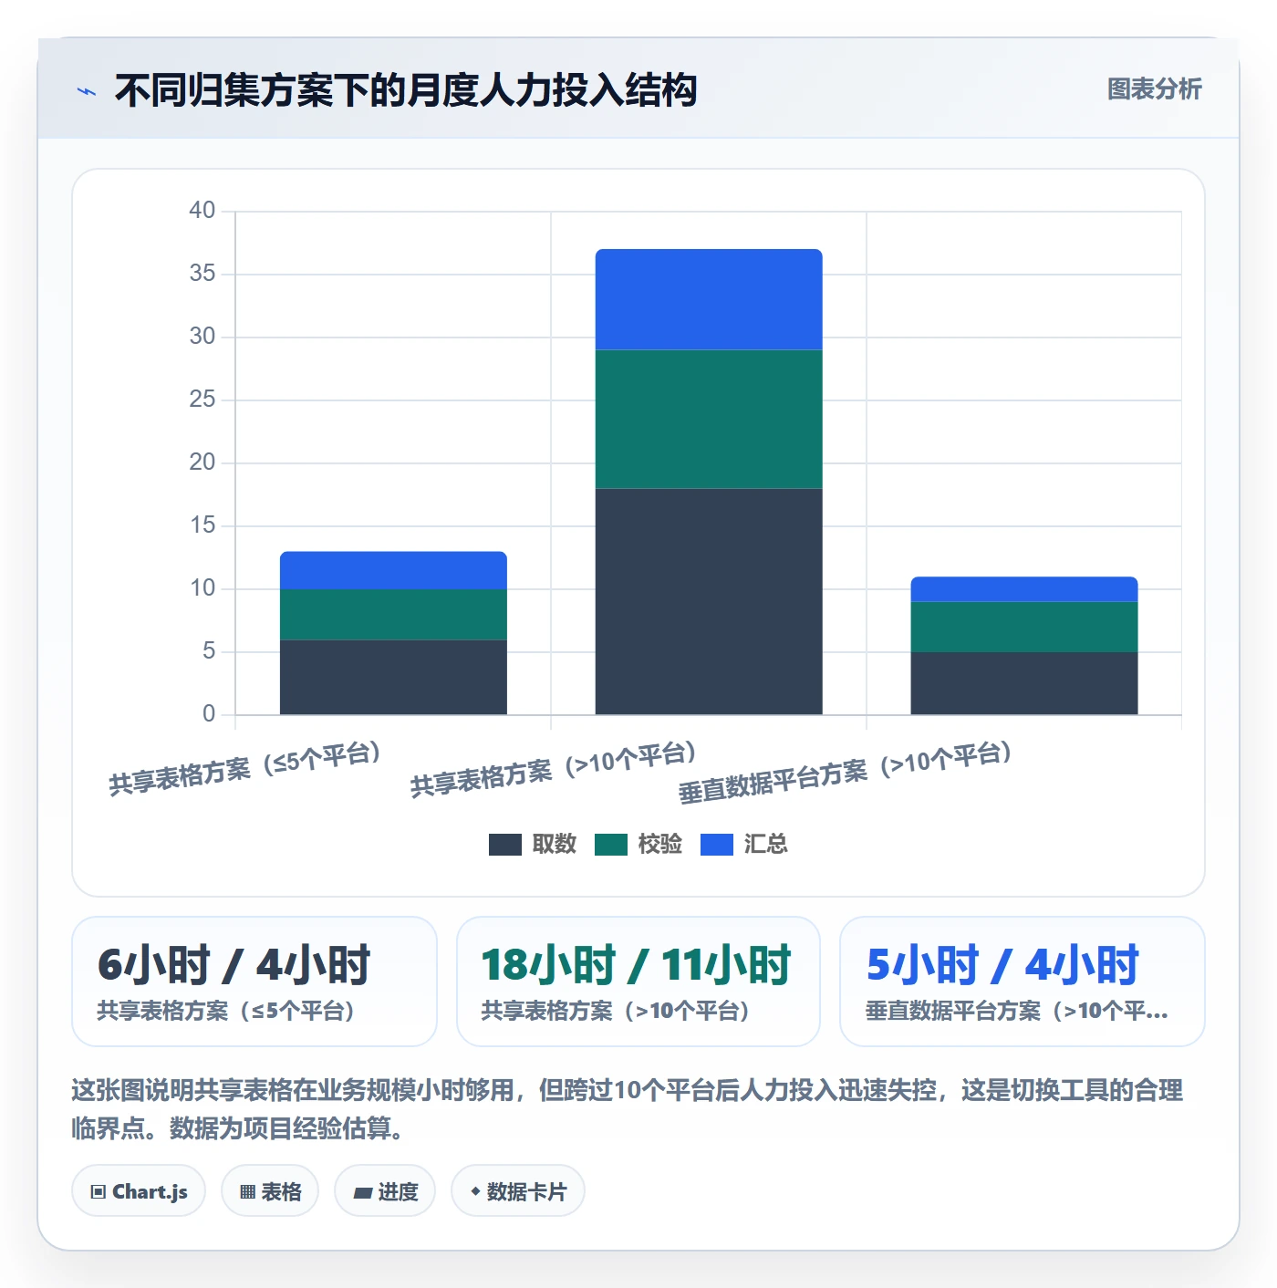Toggle the 校验 legend color swatch

[x=611, y=845]
